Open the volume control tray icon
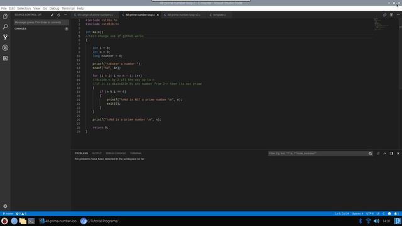The width and height of the screenshot is (402, 226). 376,221
